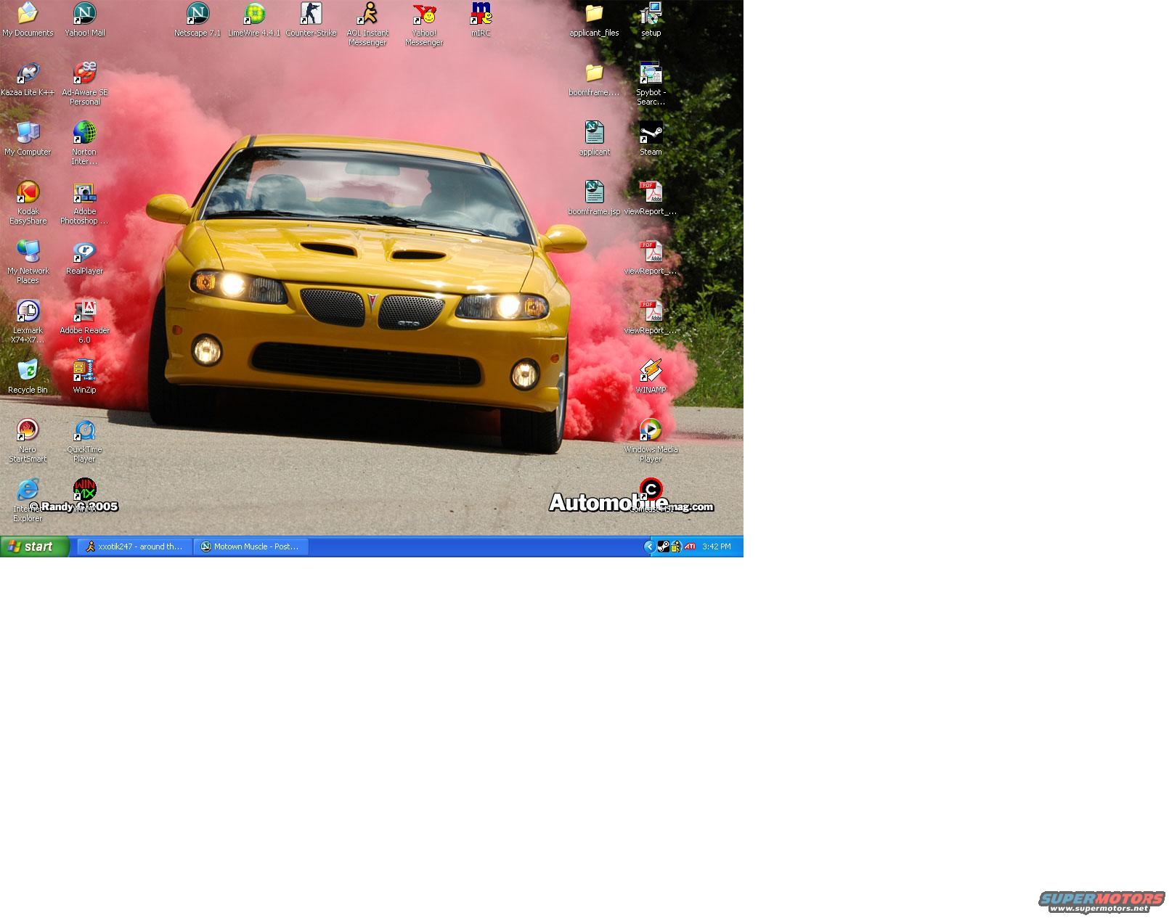Click the Steam desktop shortcut

click(x=651, y=139)
